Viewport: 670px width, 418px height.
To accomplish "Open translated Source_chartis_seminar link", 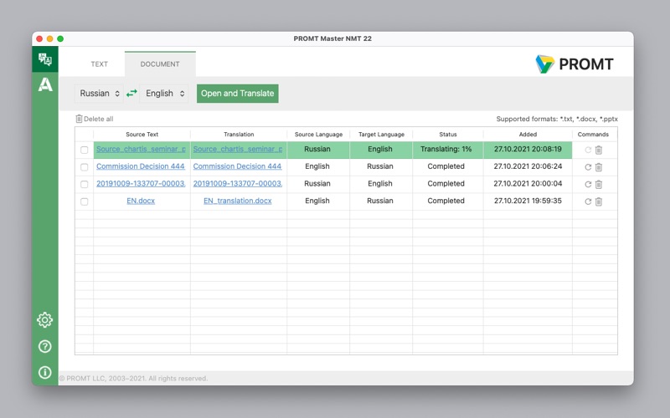I will [x=238, y=150].
